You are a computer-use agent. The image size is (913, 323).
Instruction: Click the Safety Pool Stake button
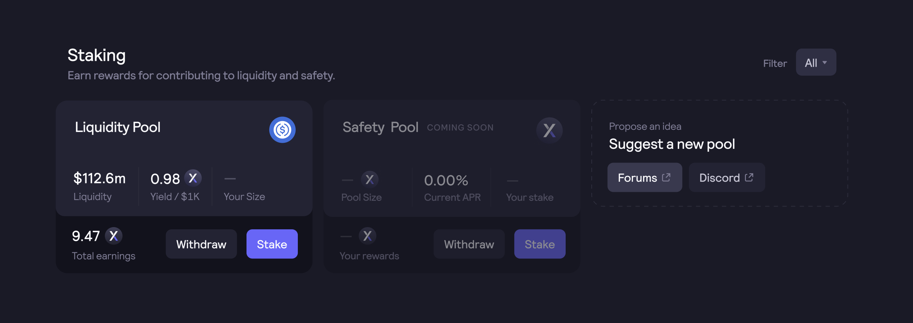(540, 244)
